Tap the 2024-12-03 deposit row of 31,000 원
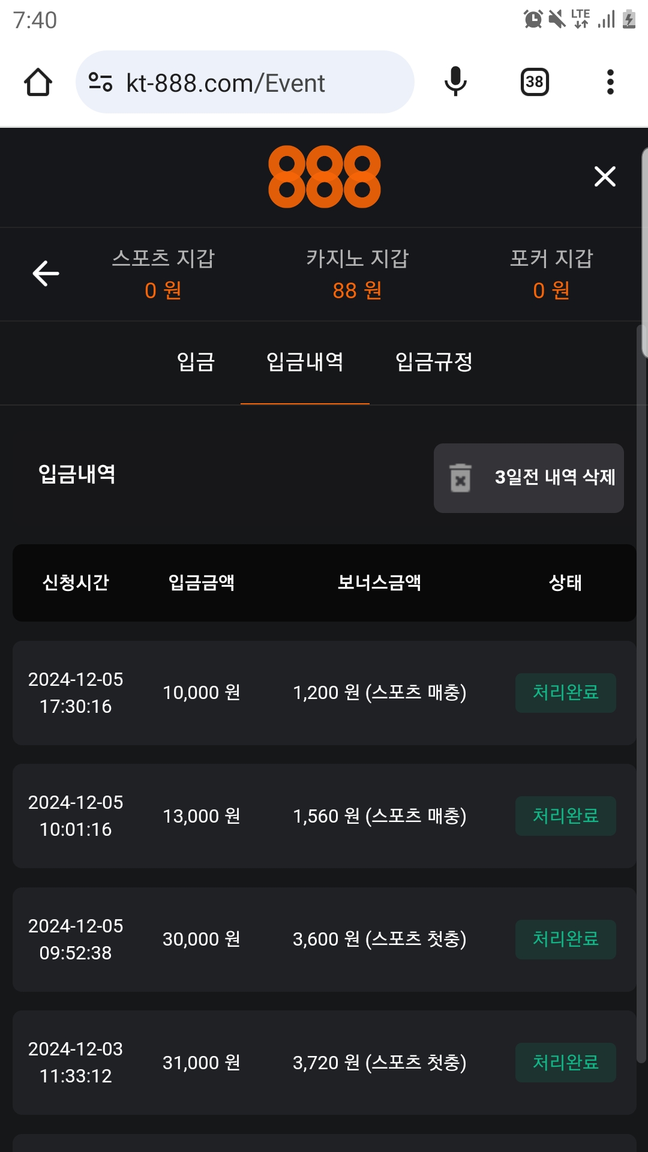This screenshot has height=1152, width=648. point(324,1063)
